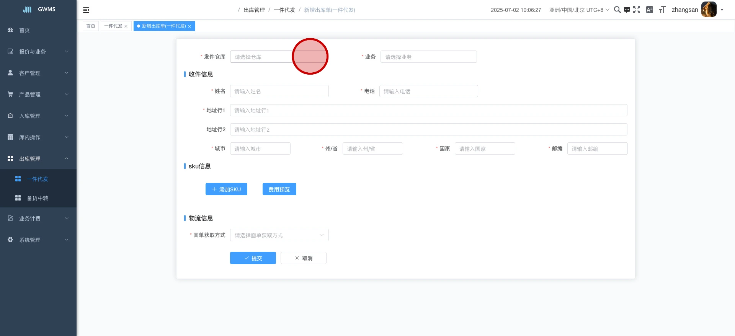Image resolution: width=735 pixels, height=336 pixels.
Task: Open the language translation icon
Action: pyautogui.click(x=649, y=10)
